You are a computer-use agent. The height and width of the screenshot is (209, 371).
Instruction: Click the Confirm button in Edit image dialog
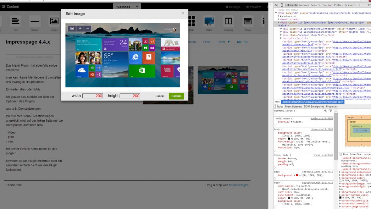(176, 96)
